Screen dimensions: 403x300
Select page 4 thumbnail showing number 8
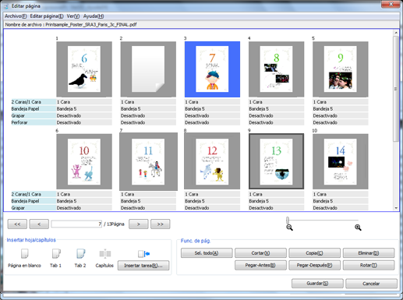(276, 69)
